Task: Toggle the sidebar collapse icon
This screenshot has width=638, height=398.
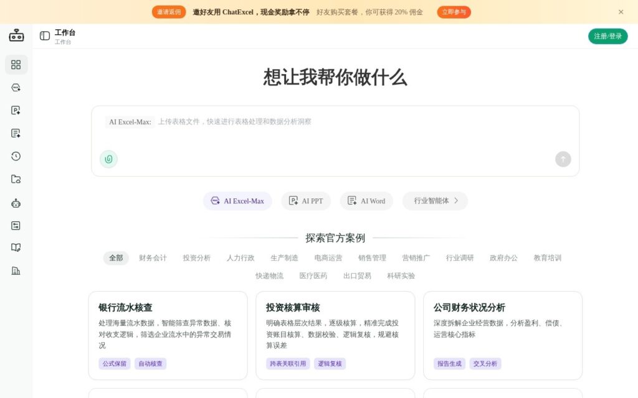Action: [45, 35]
